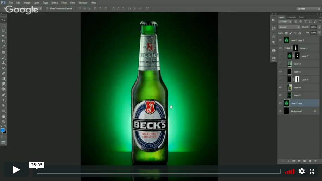
Task: Select the Crop tool
Action: click(x=4, y=41)
